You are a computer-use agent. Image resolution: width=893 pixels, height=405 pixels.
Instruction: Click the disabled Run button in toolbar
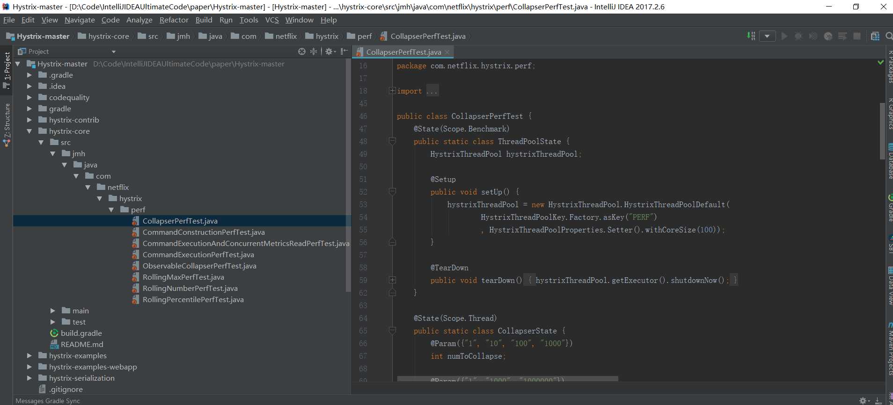click(x=784, y=36)
